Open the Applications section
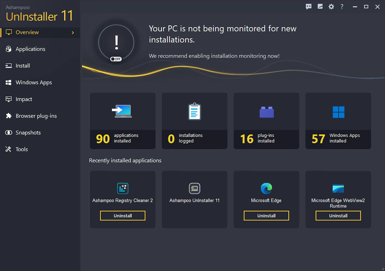Screen dimensions: 385x271 pyautogui.click(x=40, y=49)
